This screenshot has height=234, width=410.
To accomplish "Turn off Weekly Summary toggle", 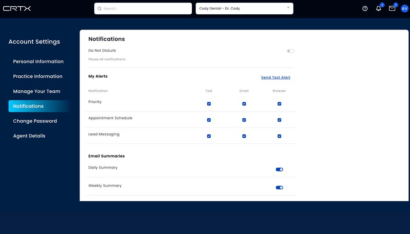I will [279, 187].
